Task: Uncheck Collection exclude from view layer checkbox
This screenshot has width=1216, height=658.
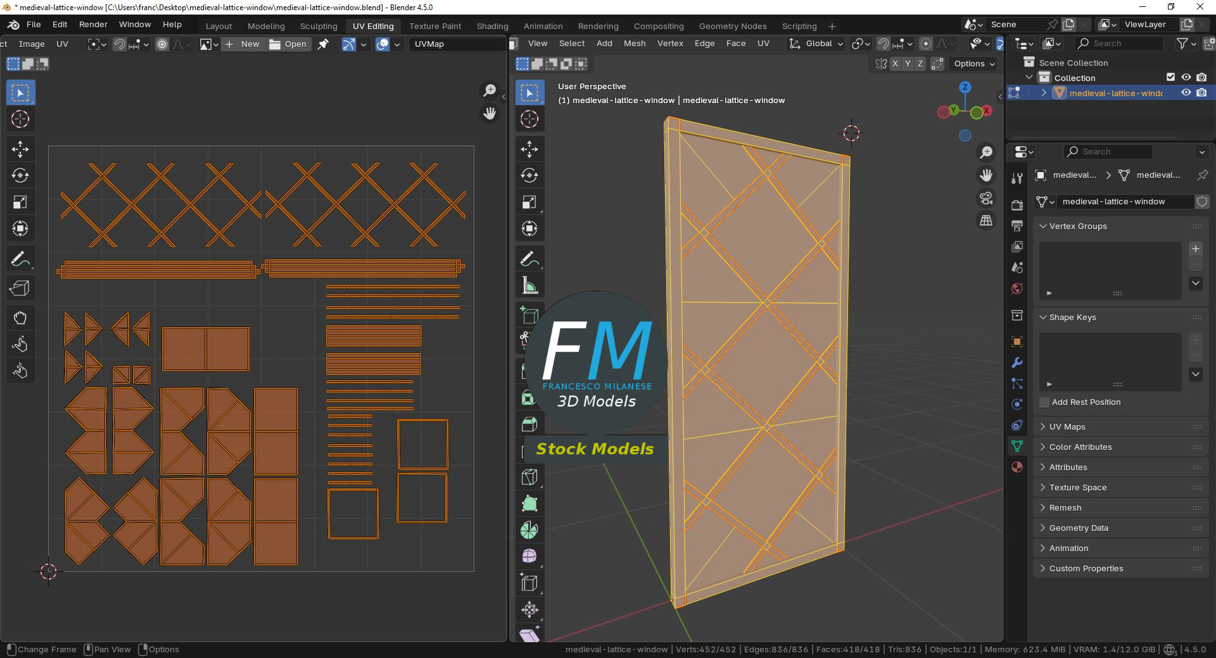Action: tap(1170, 77)
